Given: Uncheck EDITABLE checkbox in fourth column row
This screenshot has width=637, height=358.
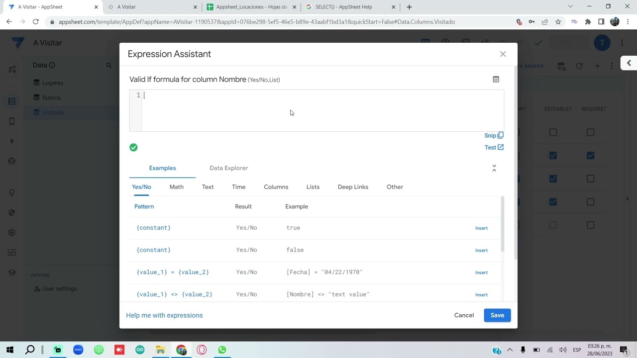Looking at the screenshot, I should click(553, 202).
